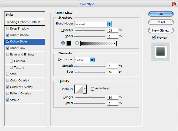Image resolution: width=178 pixels, height=131 pixels.
Task: Disable the Preview checkbox
Action: pyautogui.click(x=154, y=37)
